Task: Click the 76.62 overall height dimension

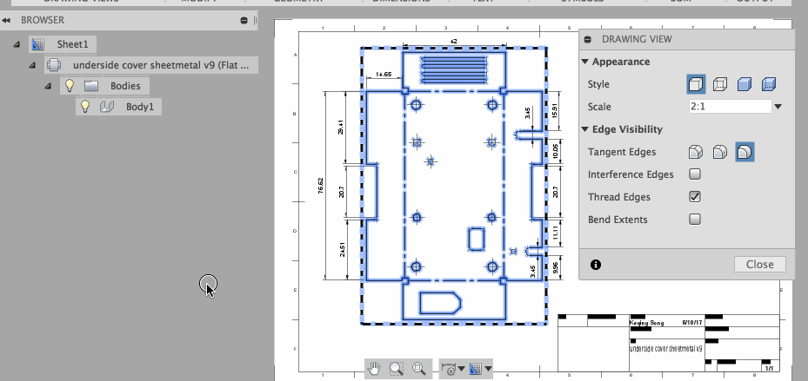Action: coord(321,186)
